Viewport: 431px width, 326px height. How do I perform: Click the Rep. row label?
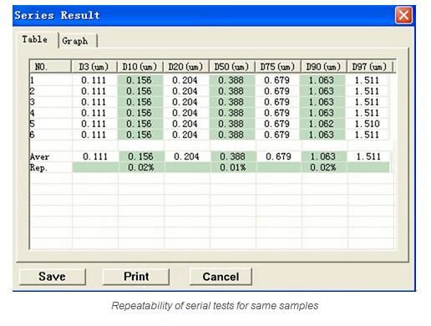point(38,168)
